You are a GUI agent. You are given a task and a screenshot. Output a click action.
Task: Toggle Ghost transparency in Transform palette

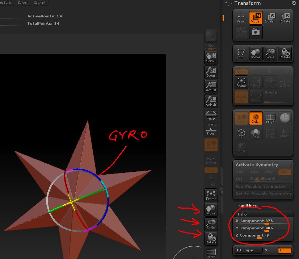pyautogui.click(x=241, y=147)
